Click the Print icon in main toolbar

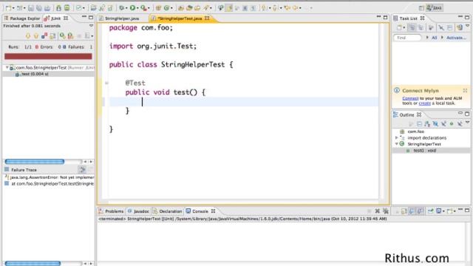click(47, 8)
